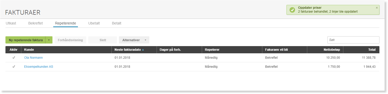This screenshot has width=388, height=94.
Task: Sort by Total column header
Action: 361,50
